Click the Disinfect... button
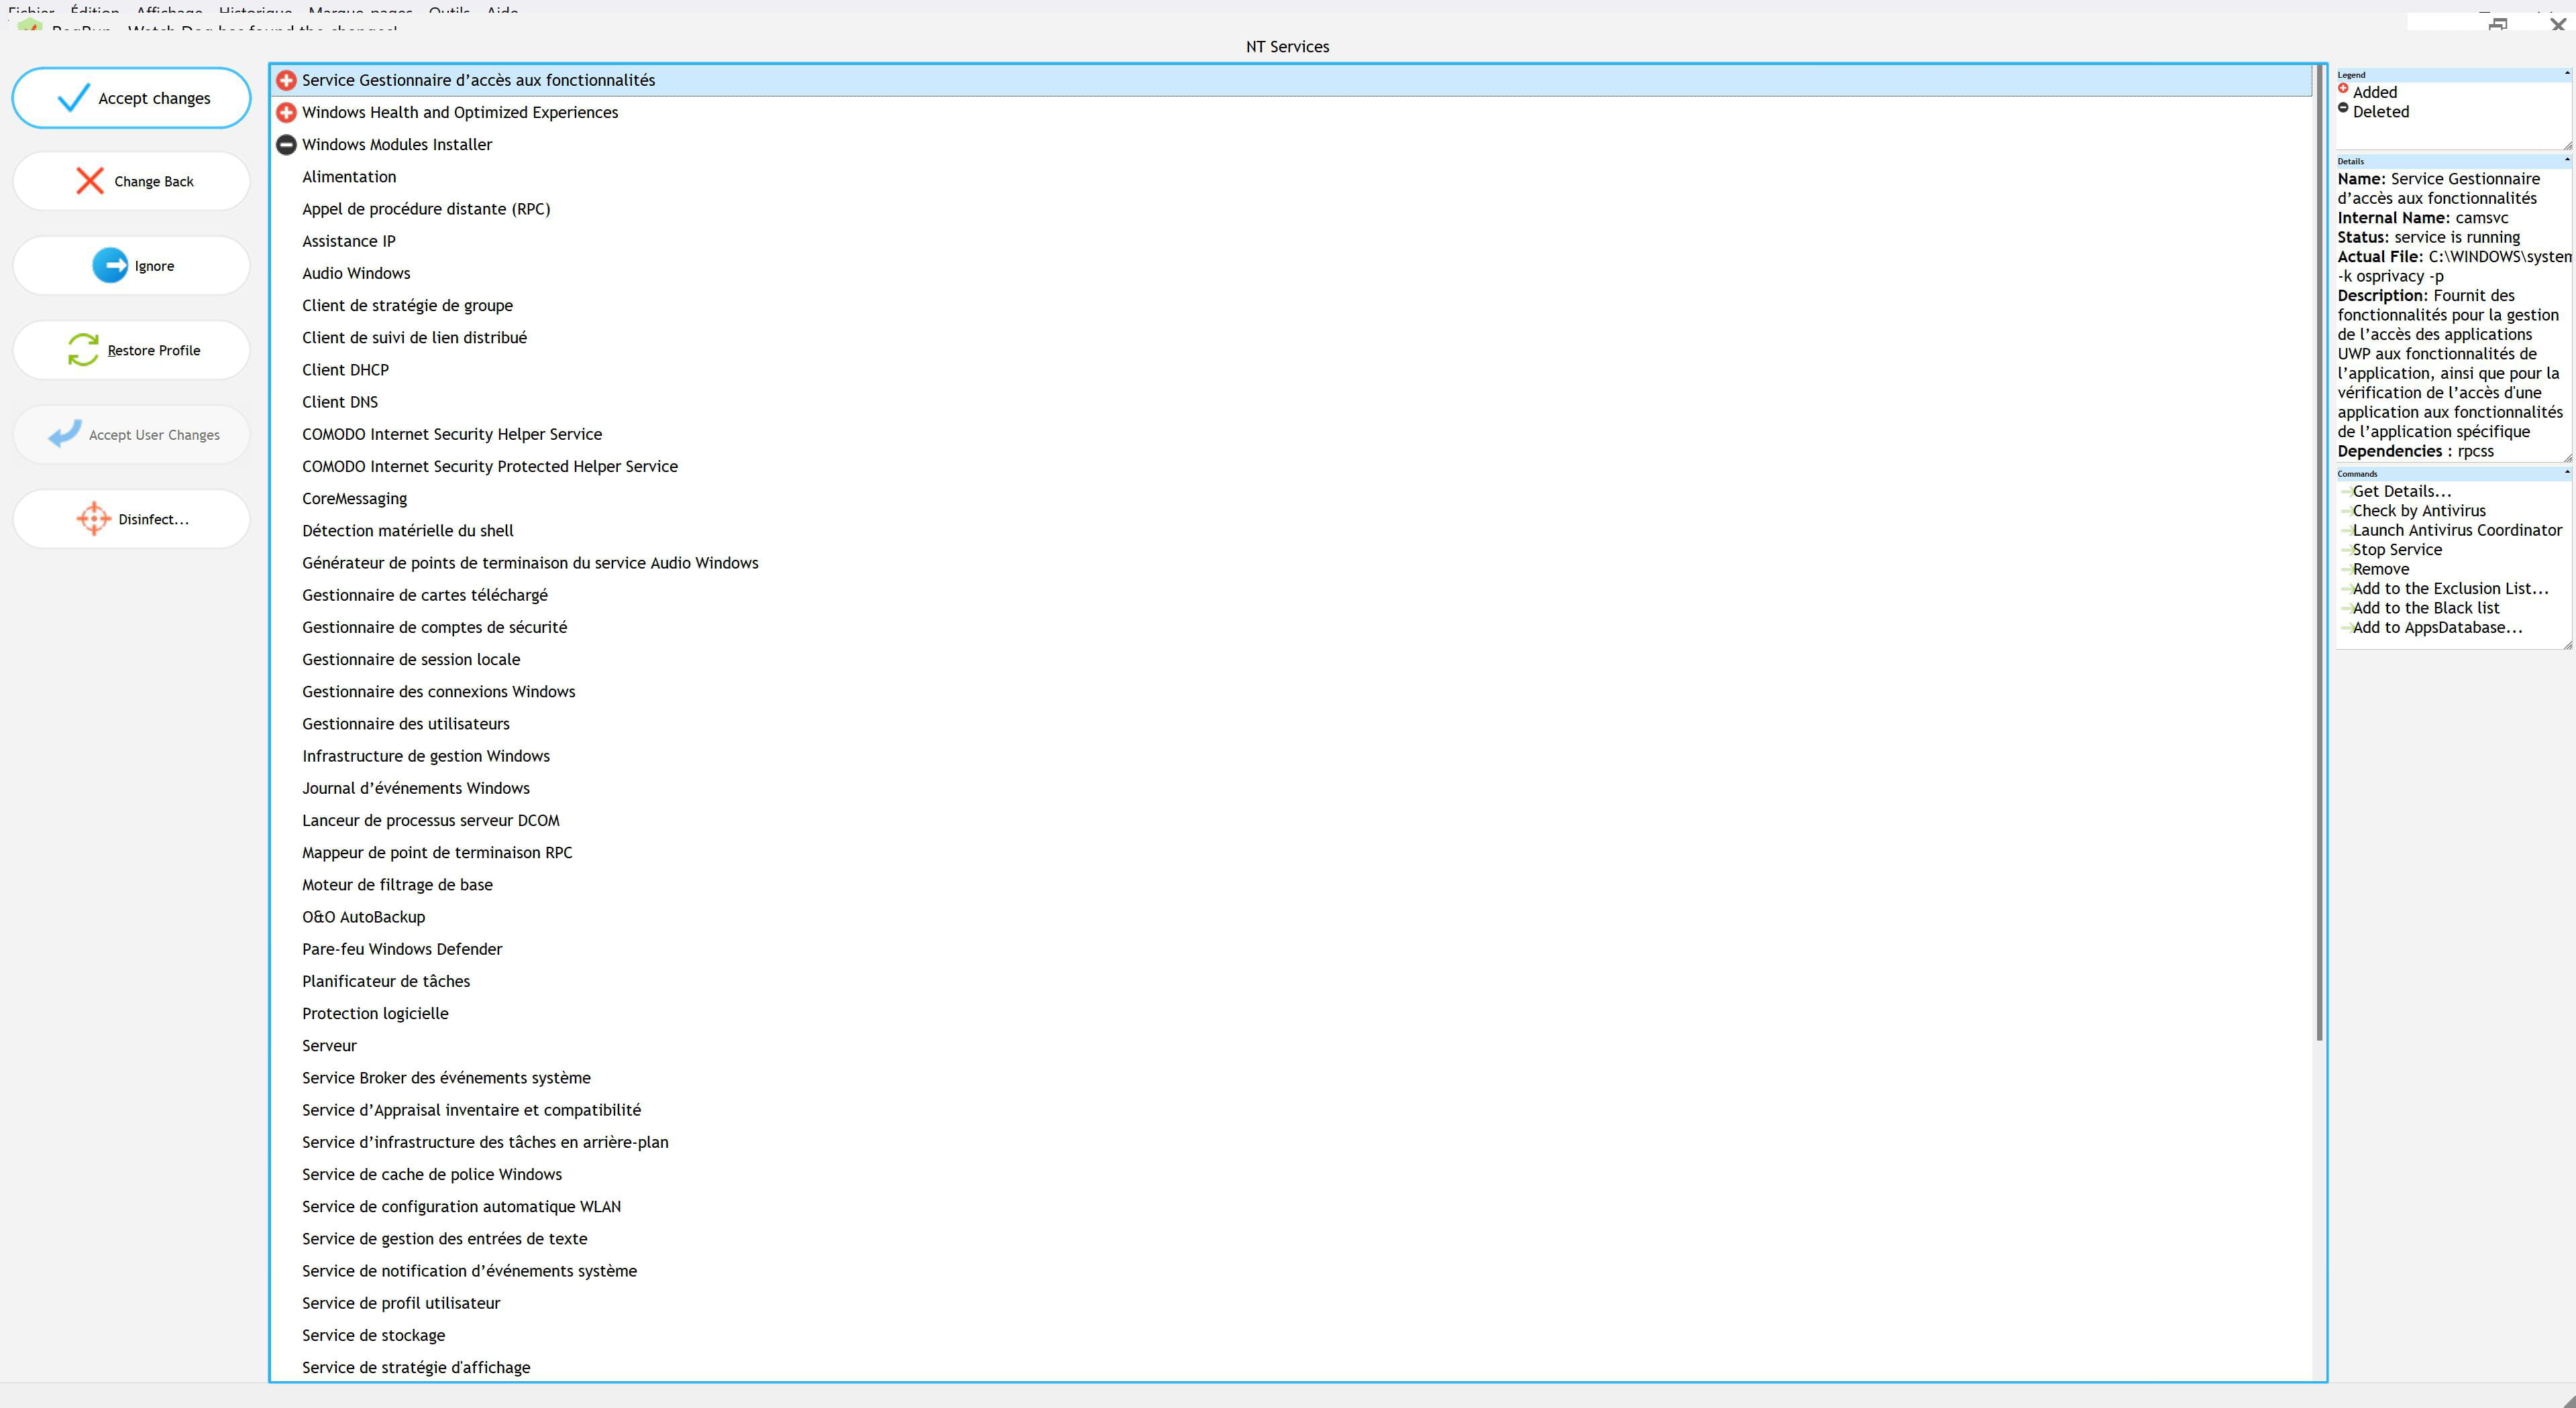The image size is (2576, 1408). 131,519
